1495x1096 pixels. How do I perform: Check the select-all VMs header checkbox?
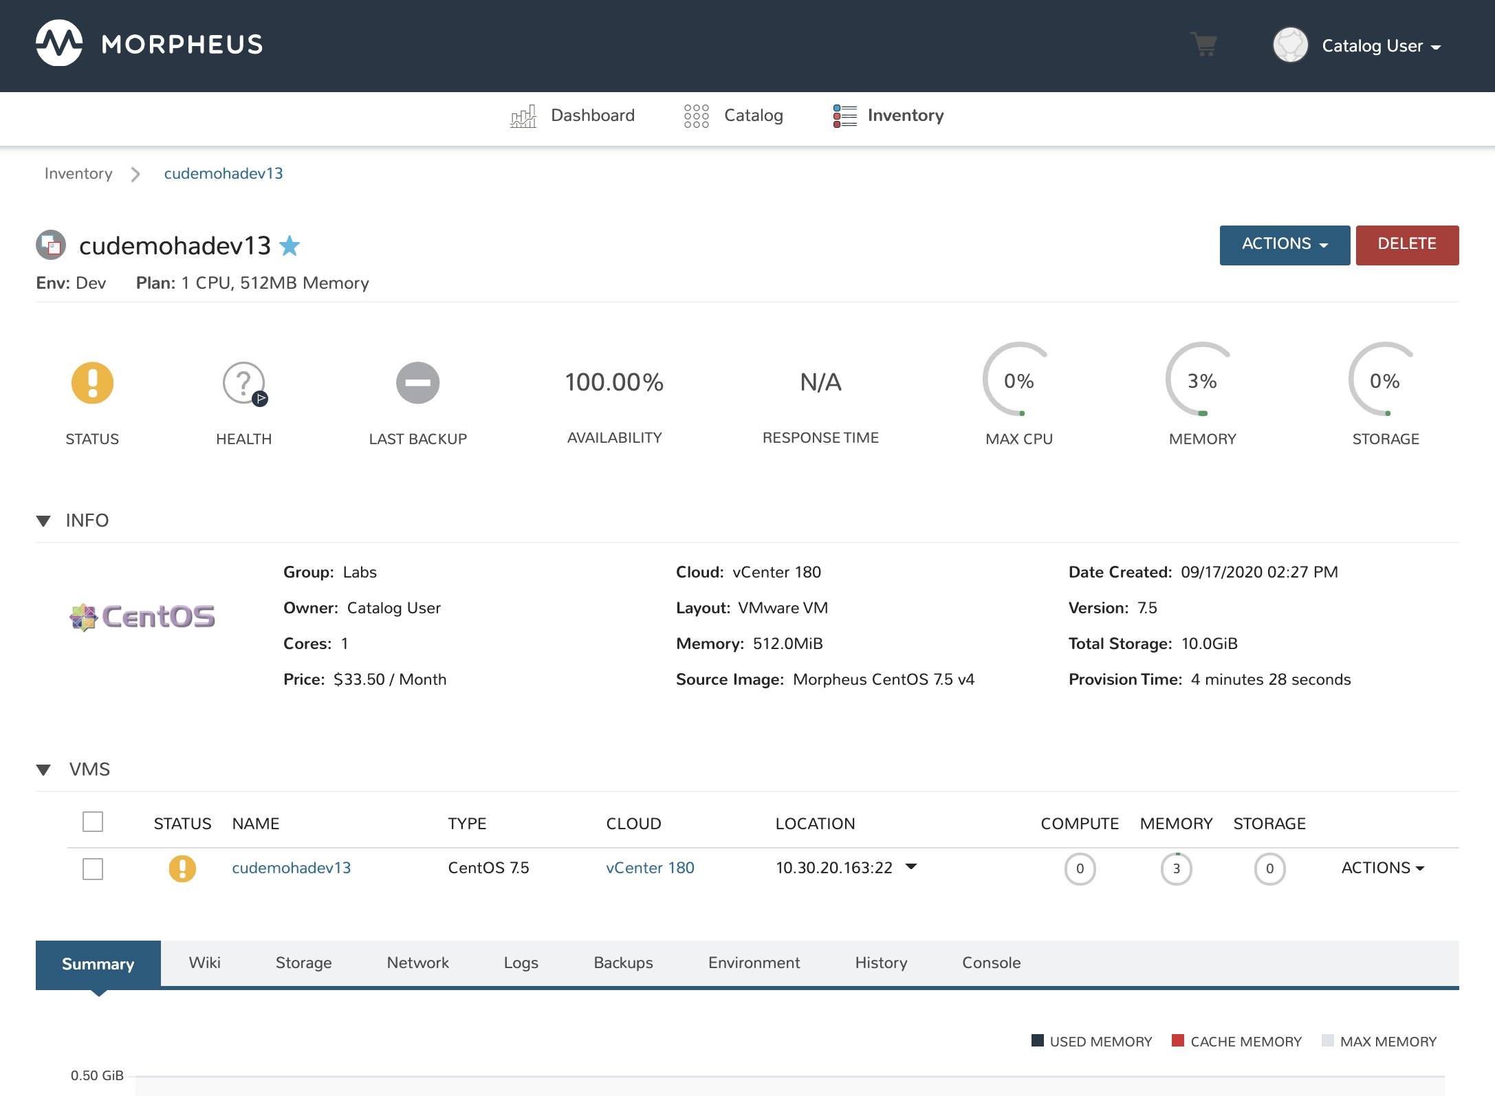tap(93, 822)
